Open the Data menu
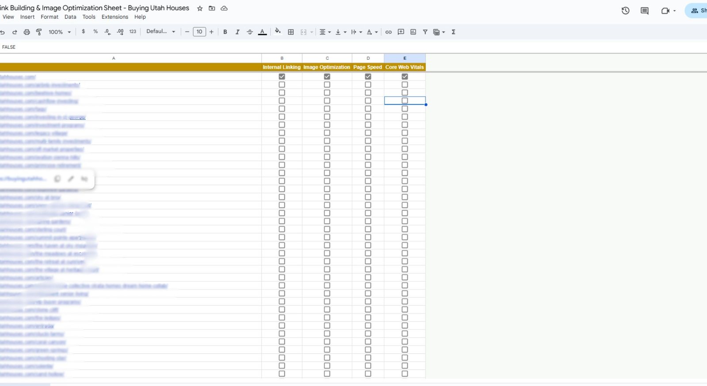The width and height of the screenshot is (707, 386). [70, 17]
